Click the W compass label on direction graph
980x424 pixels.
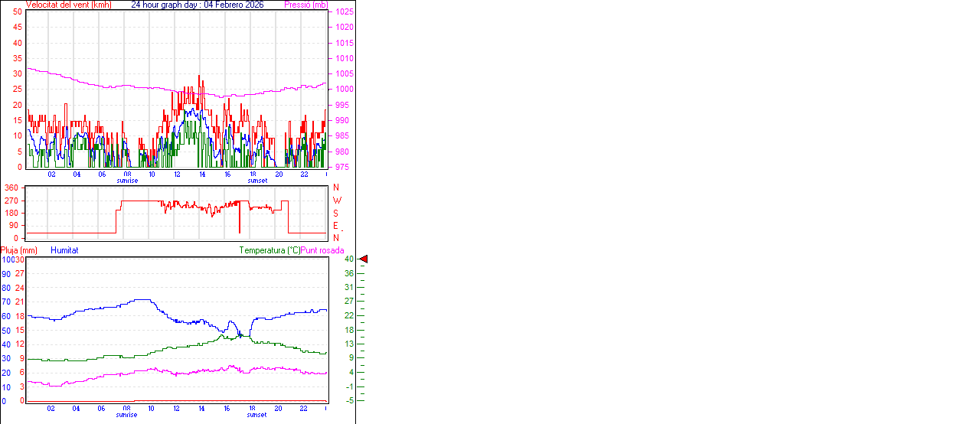click(336, 201)
